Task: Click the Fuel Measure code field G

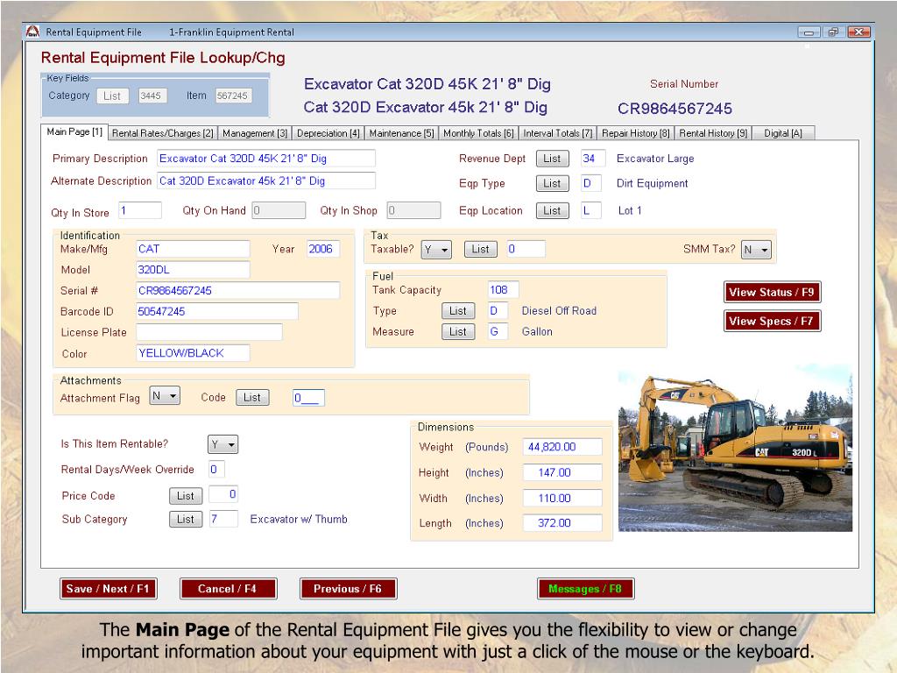Action: click(x=498, y=331)
